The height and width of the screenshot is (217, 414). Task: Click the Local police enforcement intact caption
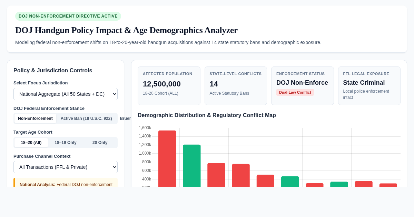pyautogui.click(x=366, y=94)
